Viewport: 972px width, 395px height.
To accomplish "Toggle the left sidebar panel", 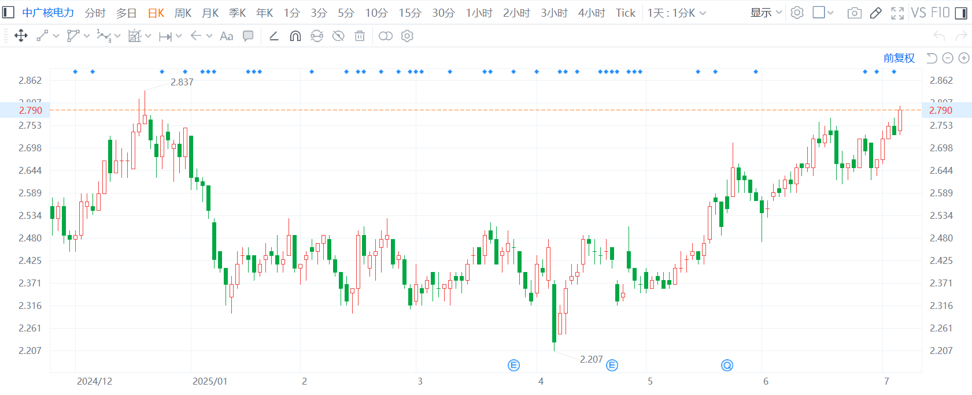I will (8, 13).
